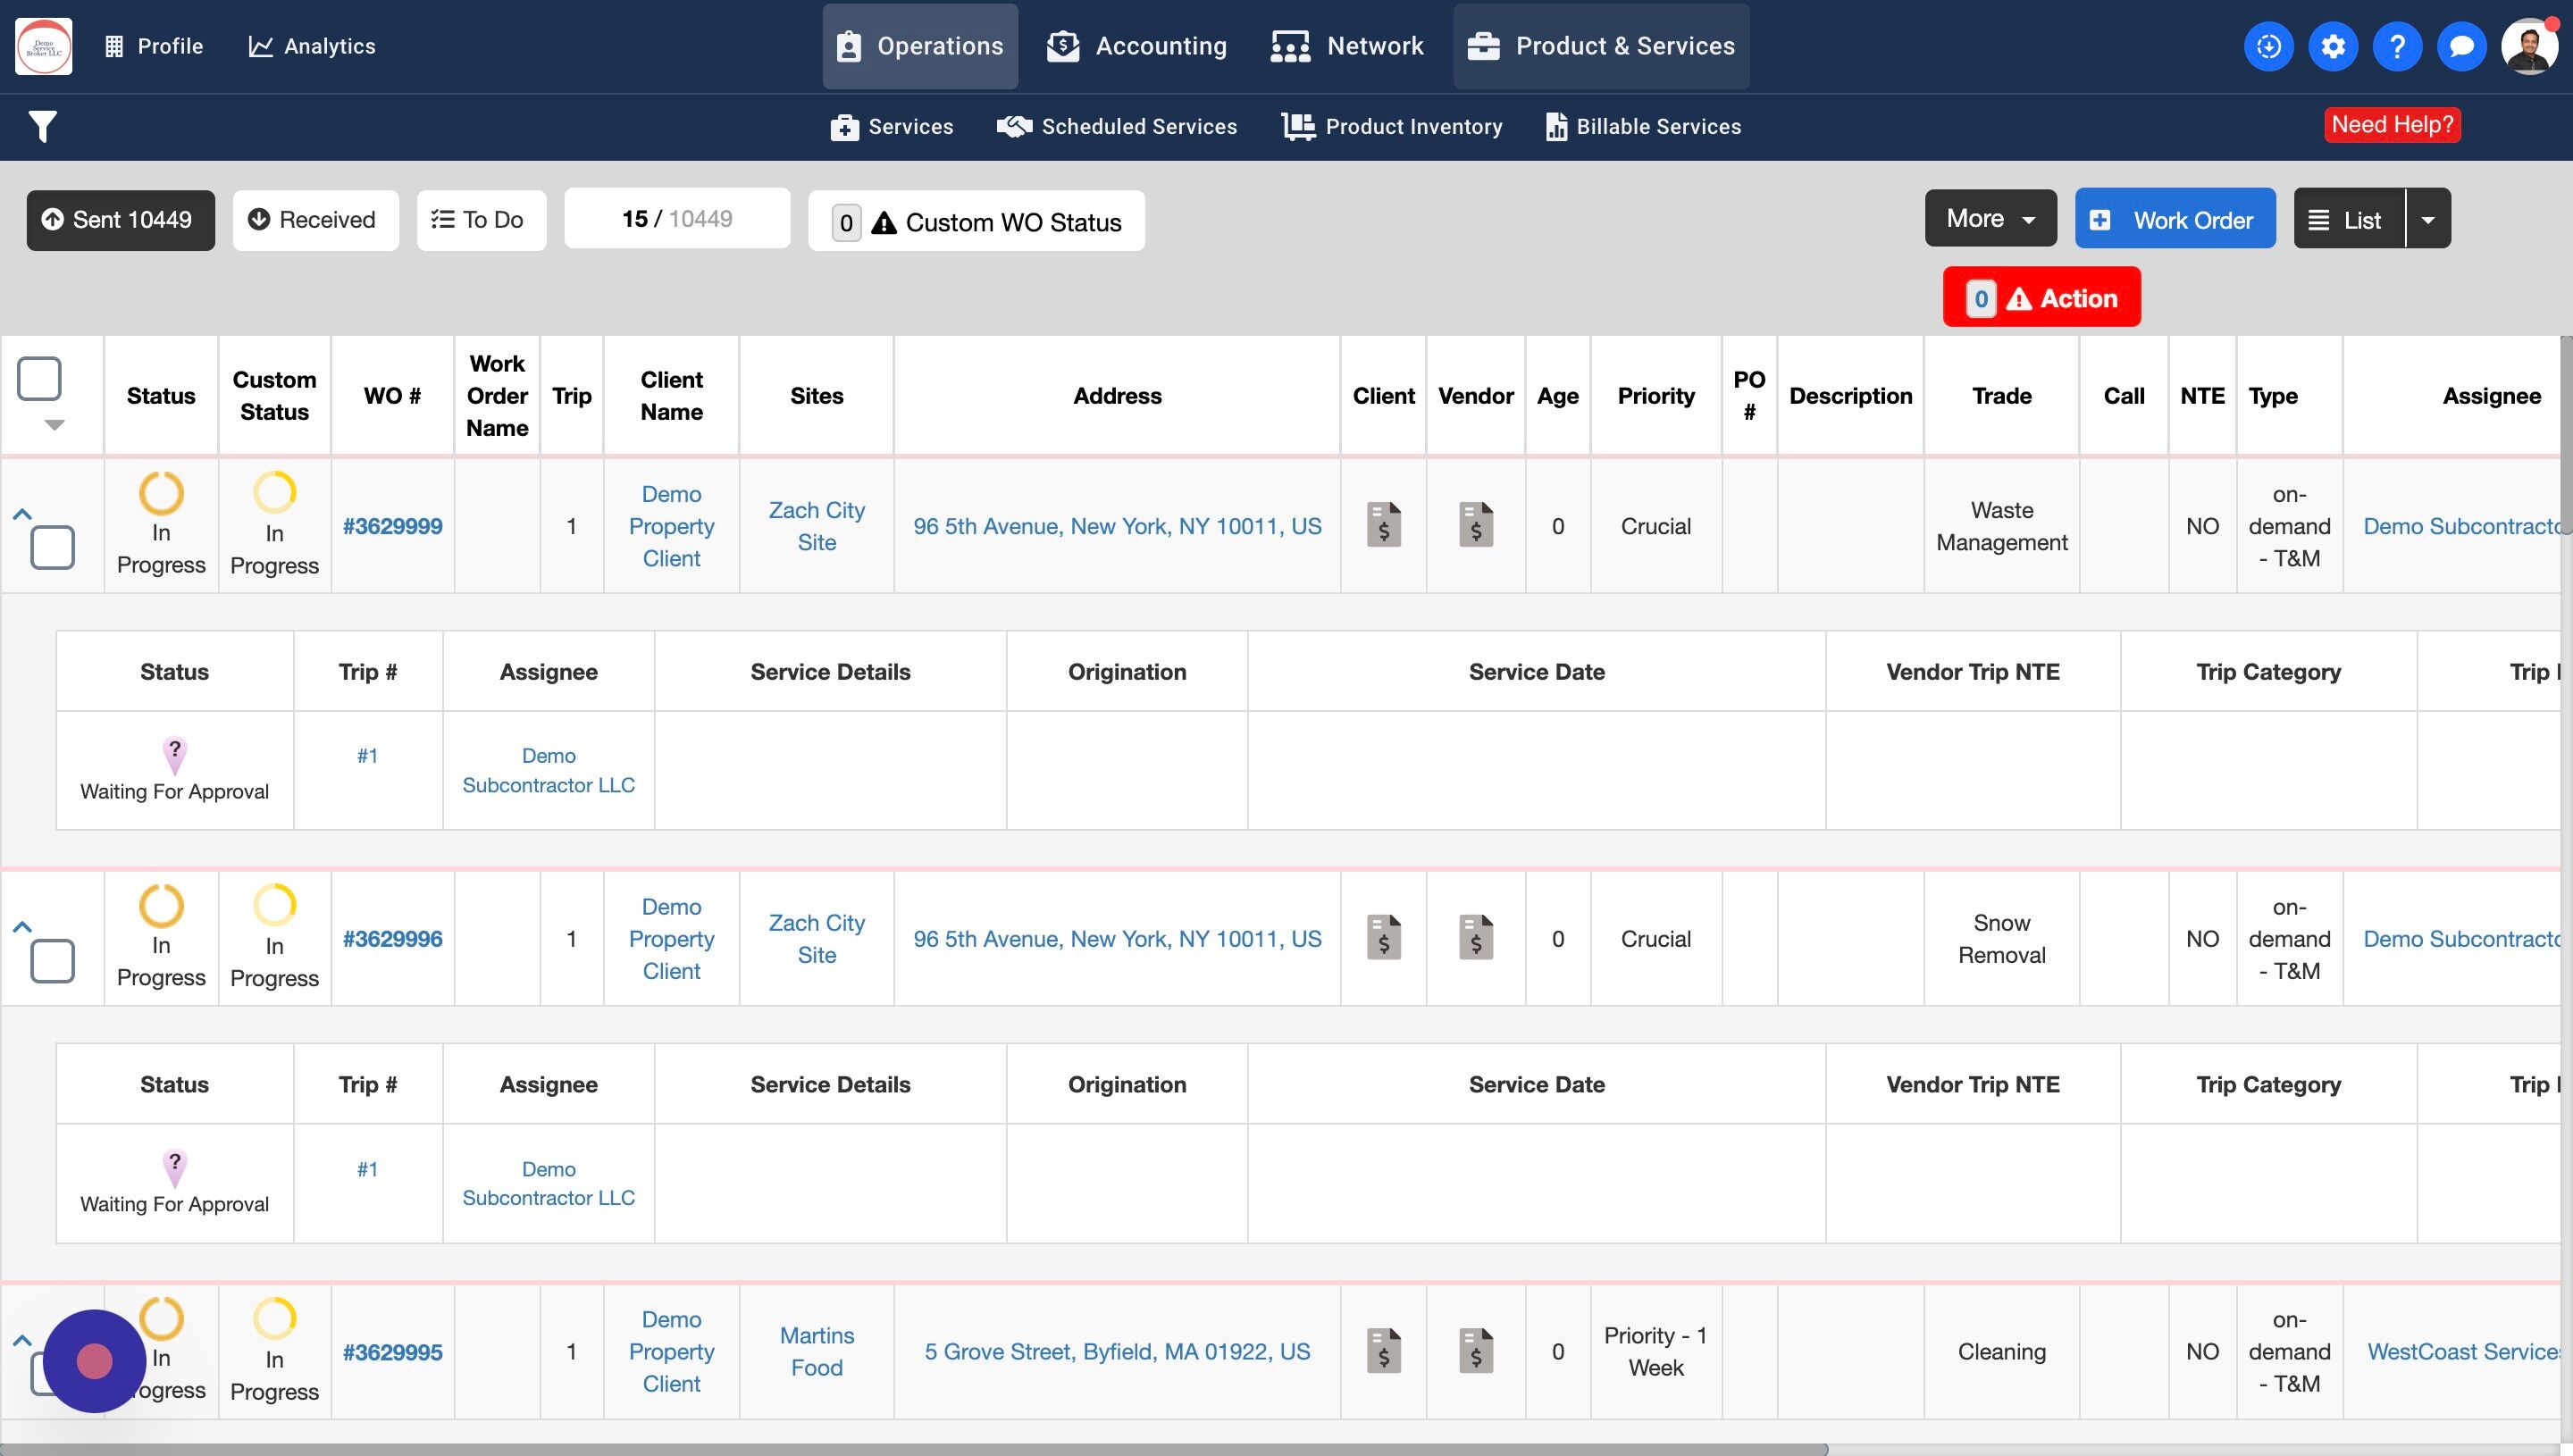Collapse trip details for WO #3629999
This screenshot has width=2573, height=1456.
[22, 514]
